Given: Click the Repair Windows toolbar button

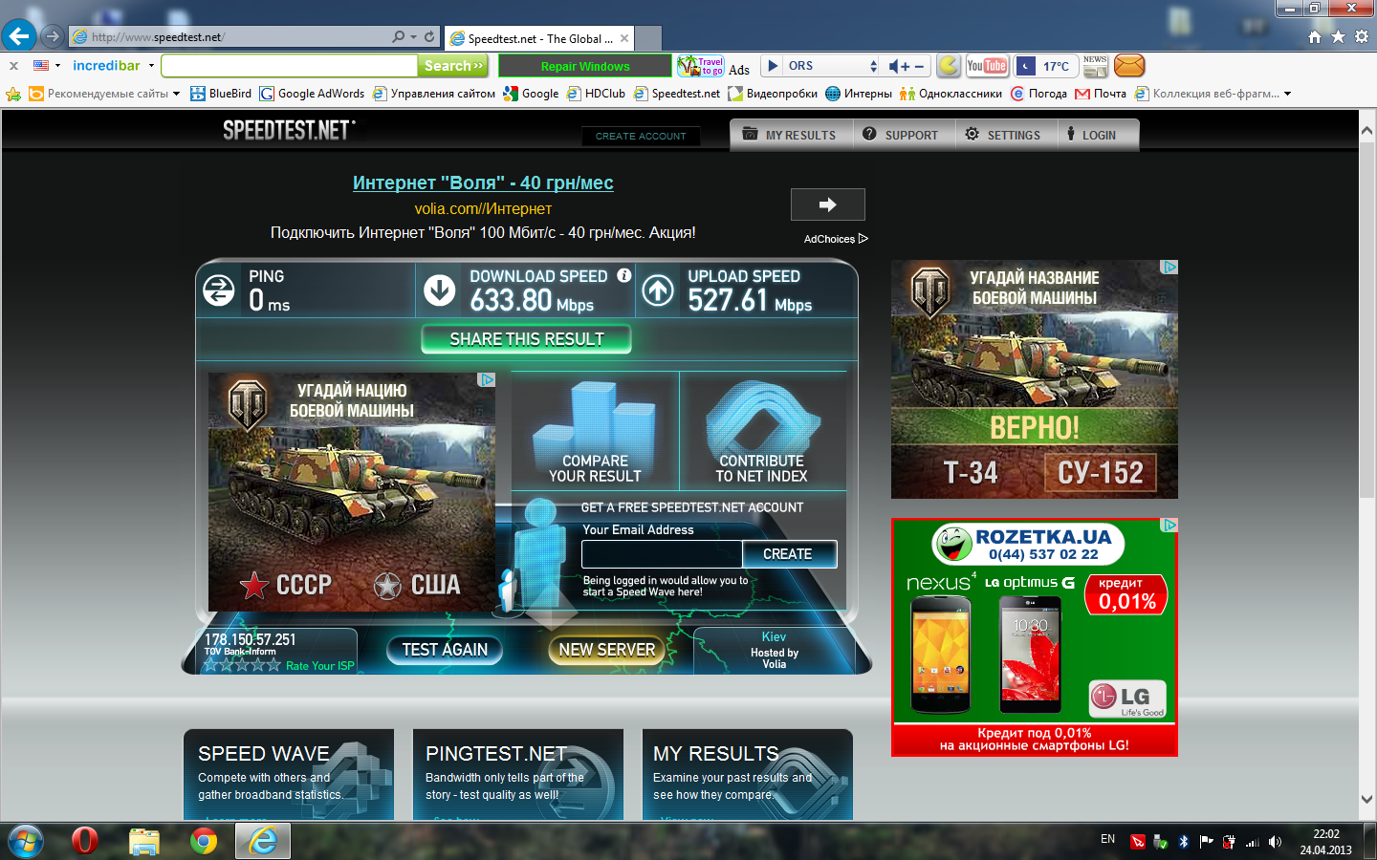Looking at the screenshot, I should pyautogui.click(x=585, y=66).
